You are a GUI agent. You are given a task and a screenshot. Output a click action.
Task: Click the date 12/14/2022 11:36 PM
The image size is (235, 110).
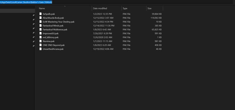(104, 26)
